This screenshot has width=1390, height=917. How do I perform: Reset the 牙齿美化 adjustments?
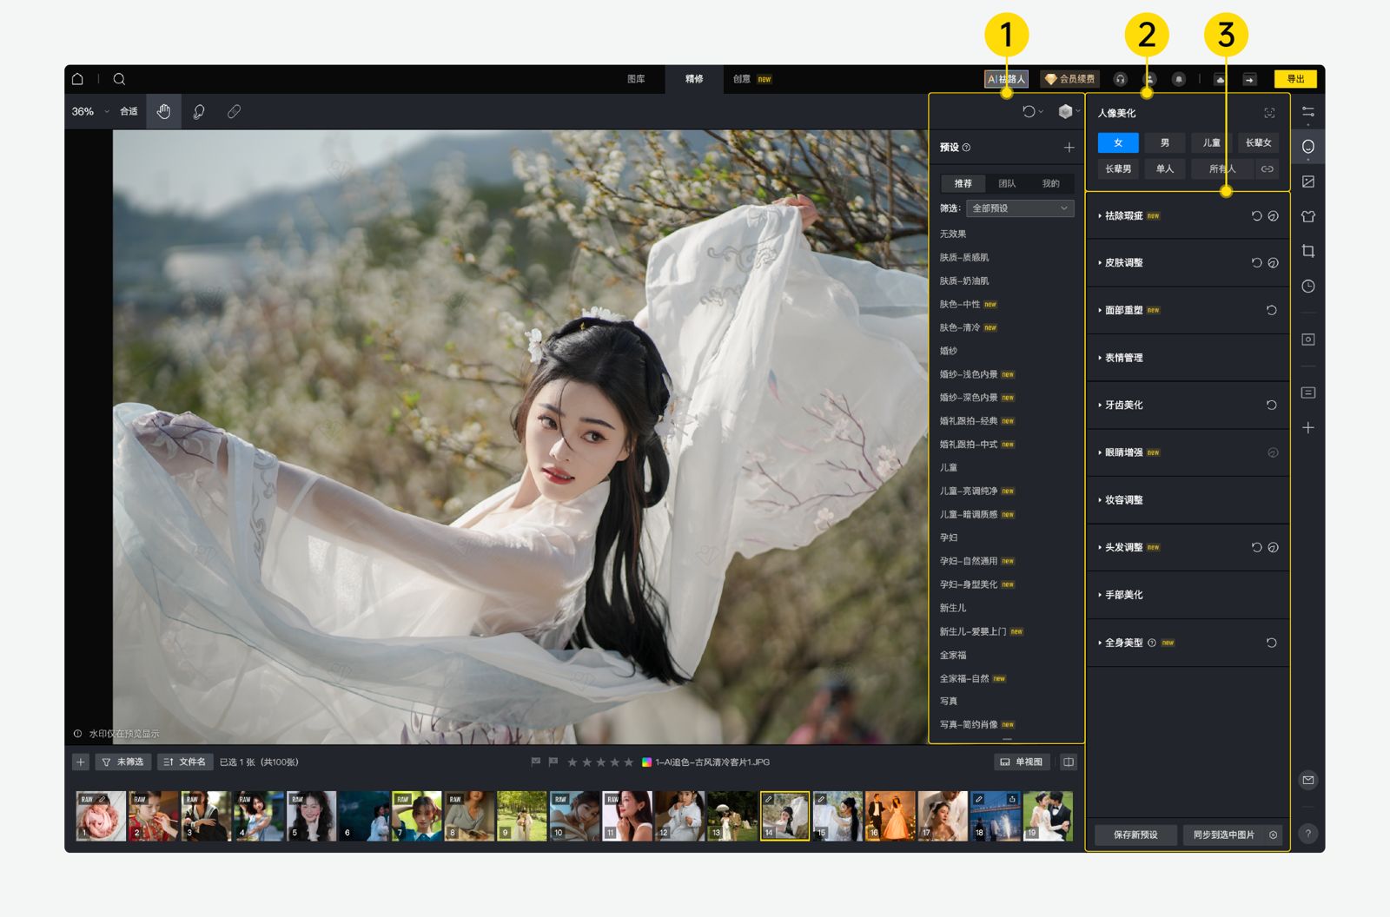[x=1271, y=406]
